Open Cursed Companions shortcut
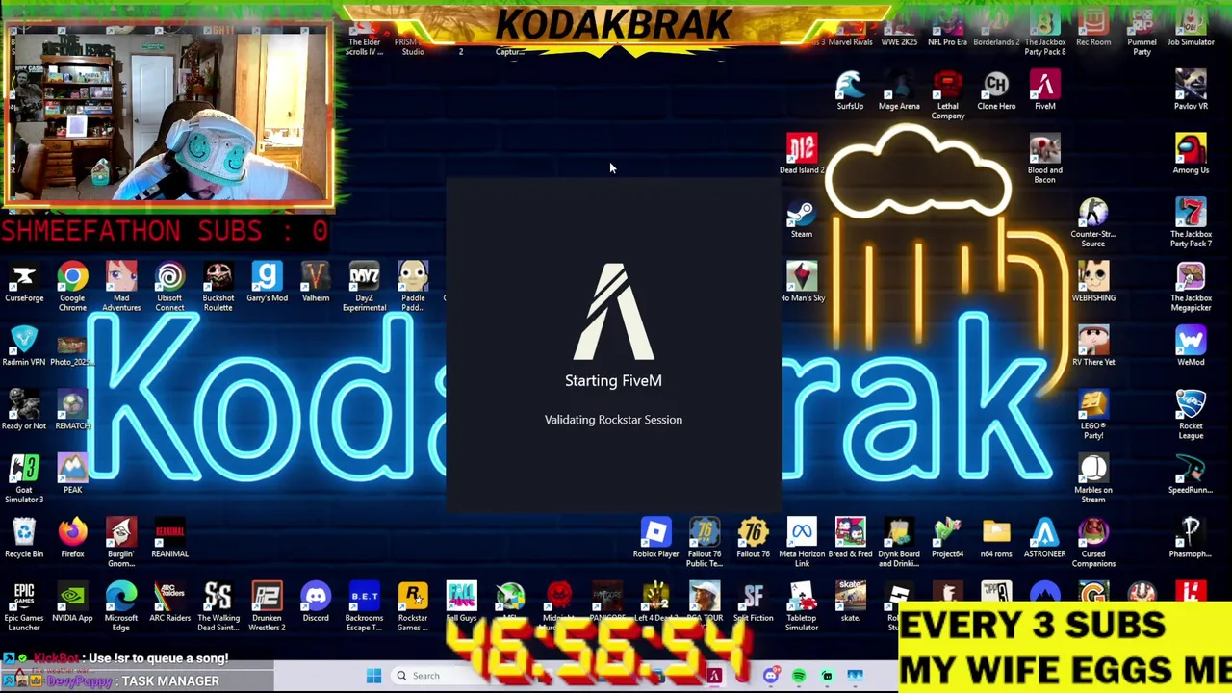This screenshot has height=693, width=1232. pos(1093,542)
